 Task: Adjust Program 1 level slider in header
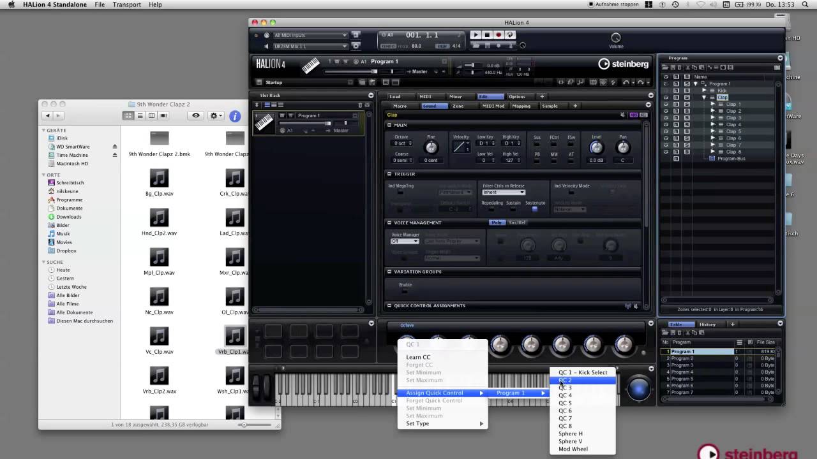[351, 71]
